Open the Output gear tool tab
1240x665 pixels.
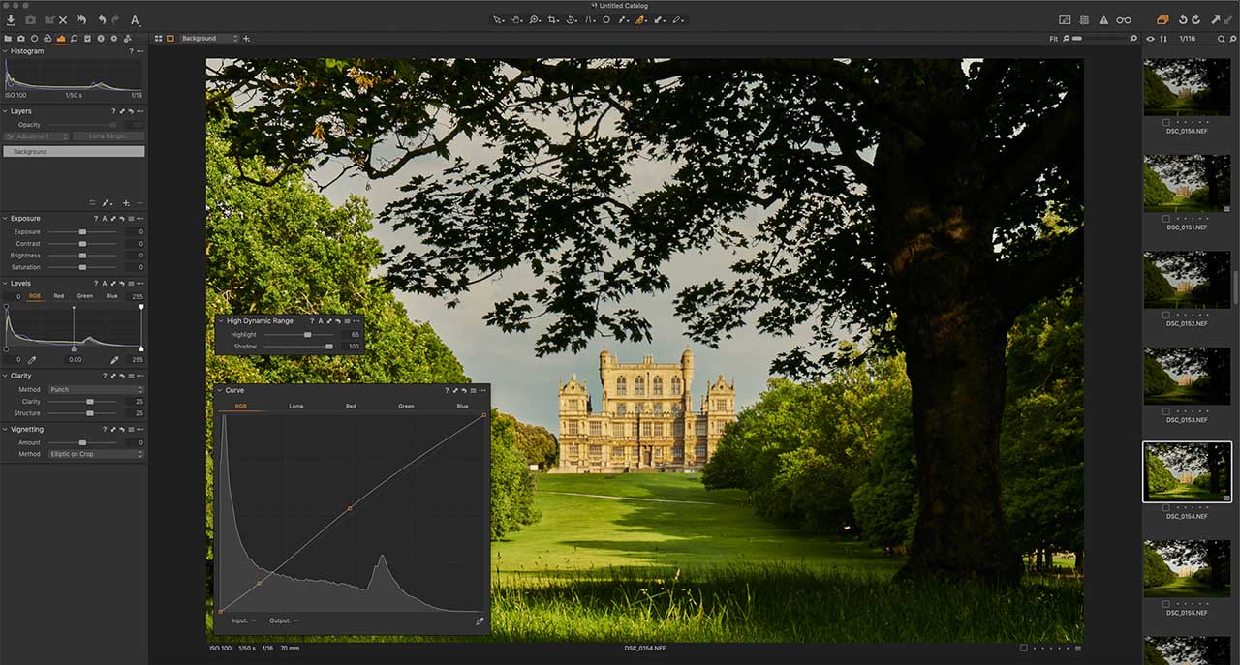[113, 39]
